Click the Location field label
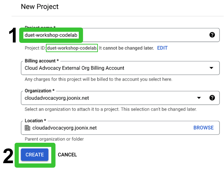224x172 pixels. click(x=34, y=121)
